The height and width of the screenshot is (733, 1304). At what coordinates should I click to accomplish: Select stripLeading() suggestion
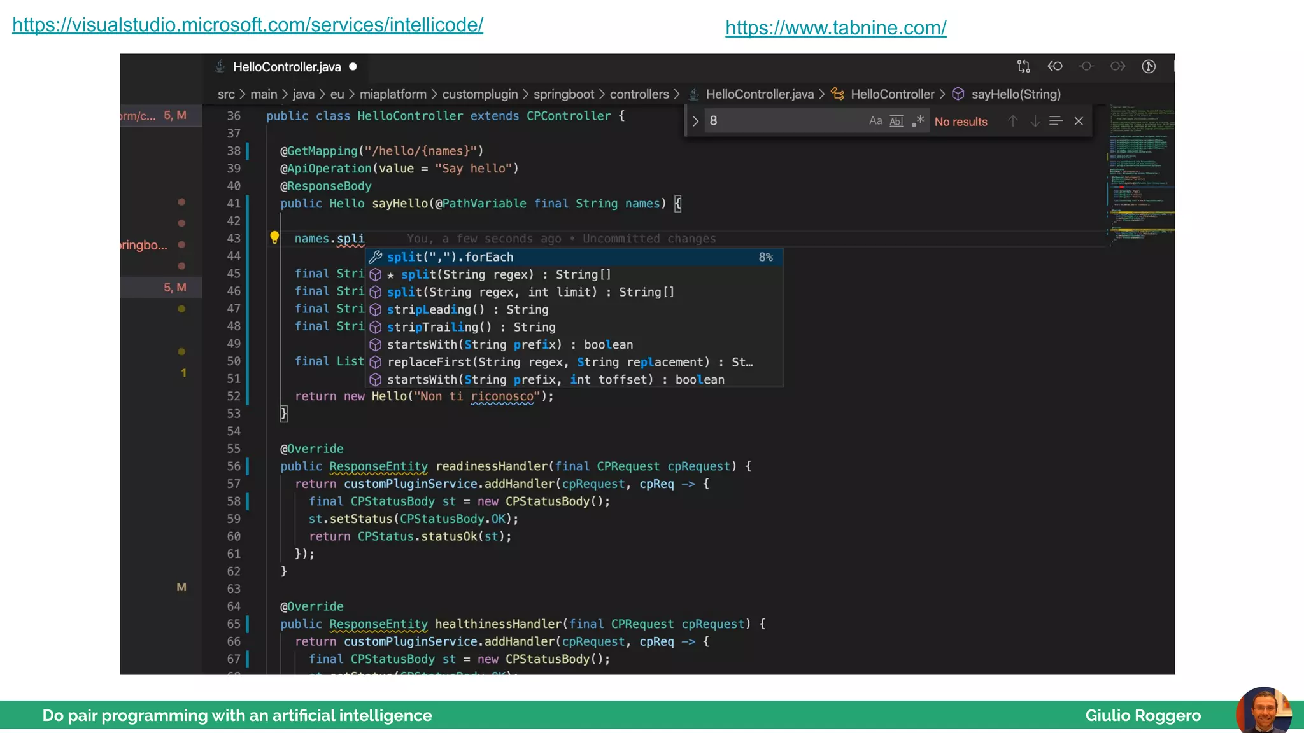[x=574, y=309]
